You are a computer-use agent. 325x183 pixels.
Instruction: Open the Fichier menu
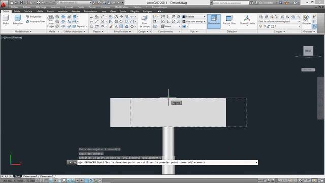(15, 7)
